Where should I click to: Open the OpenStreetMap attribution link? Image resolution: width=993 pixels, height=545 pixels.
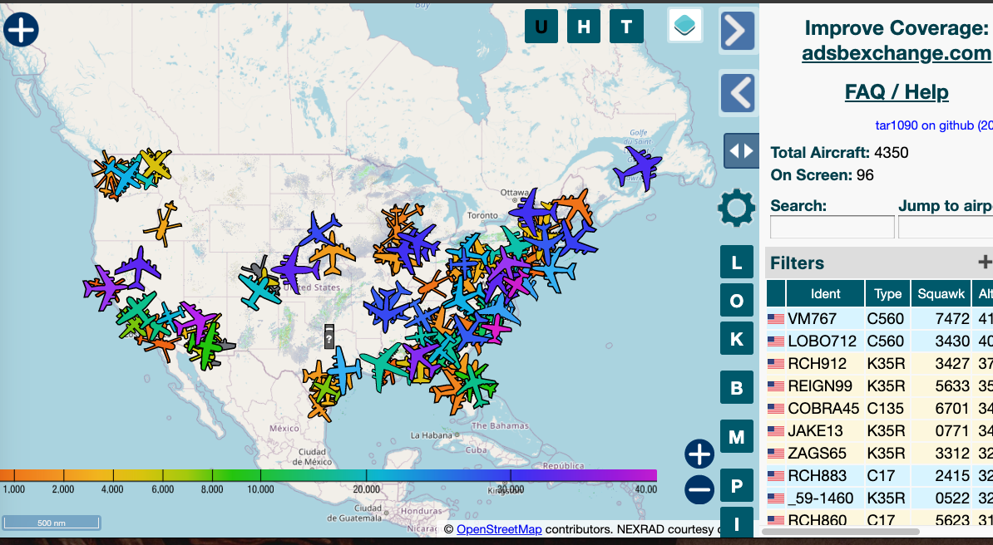498,529
